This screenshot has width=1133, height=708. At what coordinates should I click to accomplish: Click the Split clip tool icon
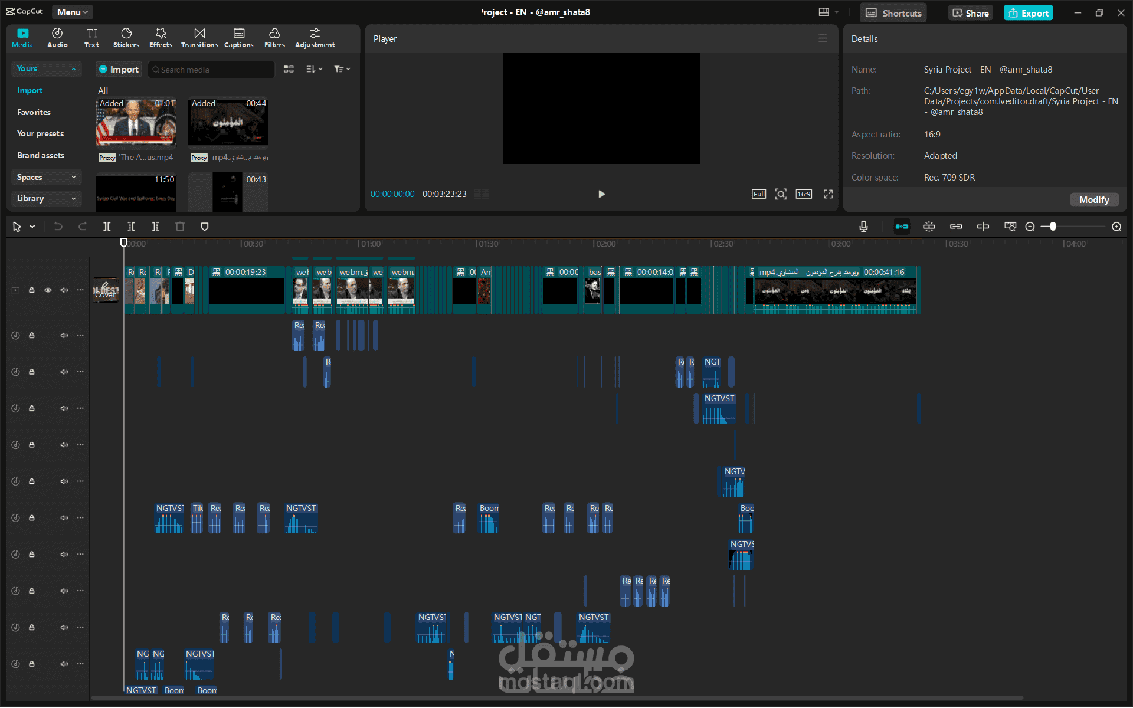click(107, 227)
